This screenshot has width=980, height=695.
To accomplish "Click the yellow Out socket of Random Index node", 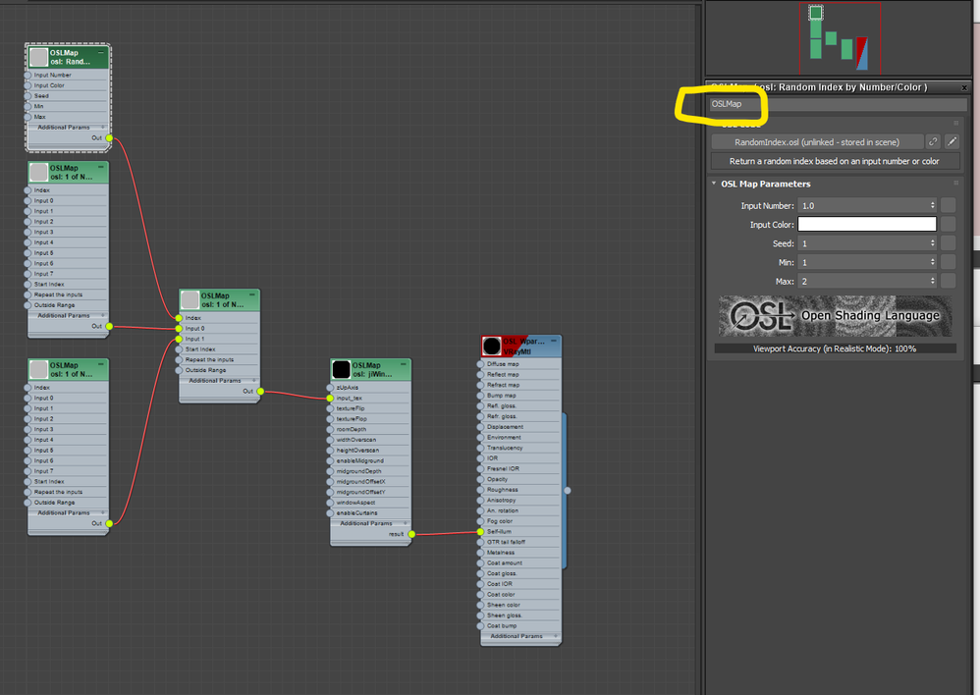I will pos(109,138).
